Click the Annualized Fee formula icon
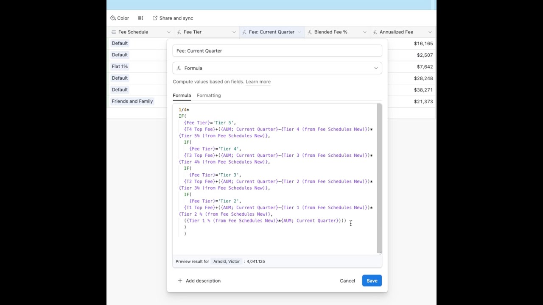Image resolution: width=543 pixels, height=305 pixels. click(x=375, y=32)
